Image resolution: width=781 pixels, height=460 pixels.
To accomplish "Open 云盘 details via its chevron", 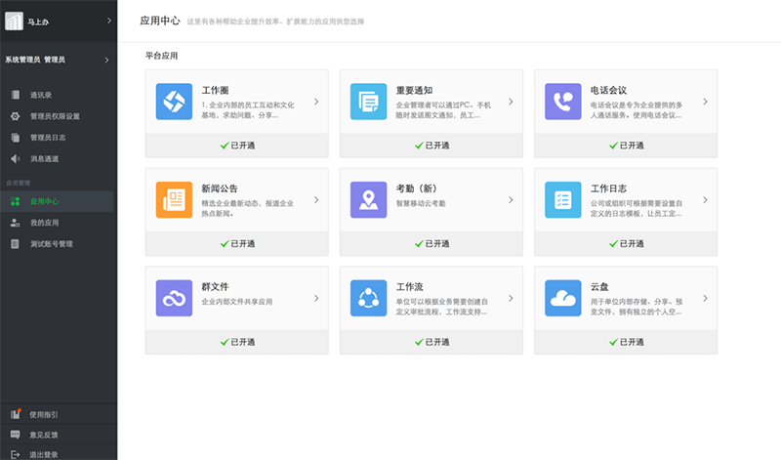I will (x=705, y=298).
